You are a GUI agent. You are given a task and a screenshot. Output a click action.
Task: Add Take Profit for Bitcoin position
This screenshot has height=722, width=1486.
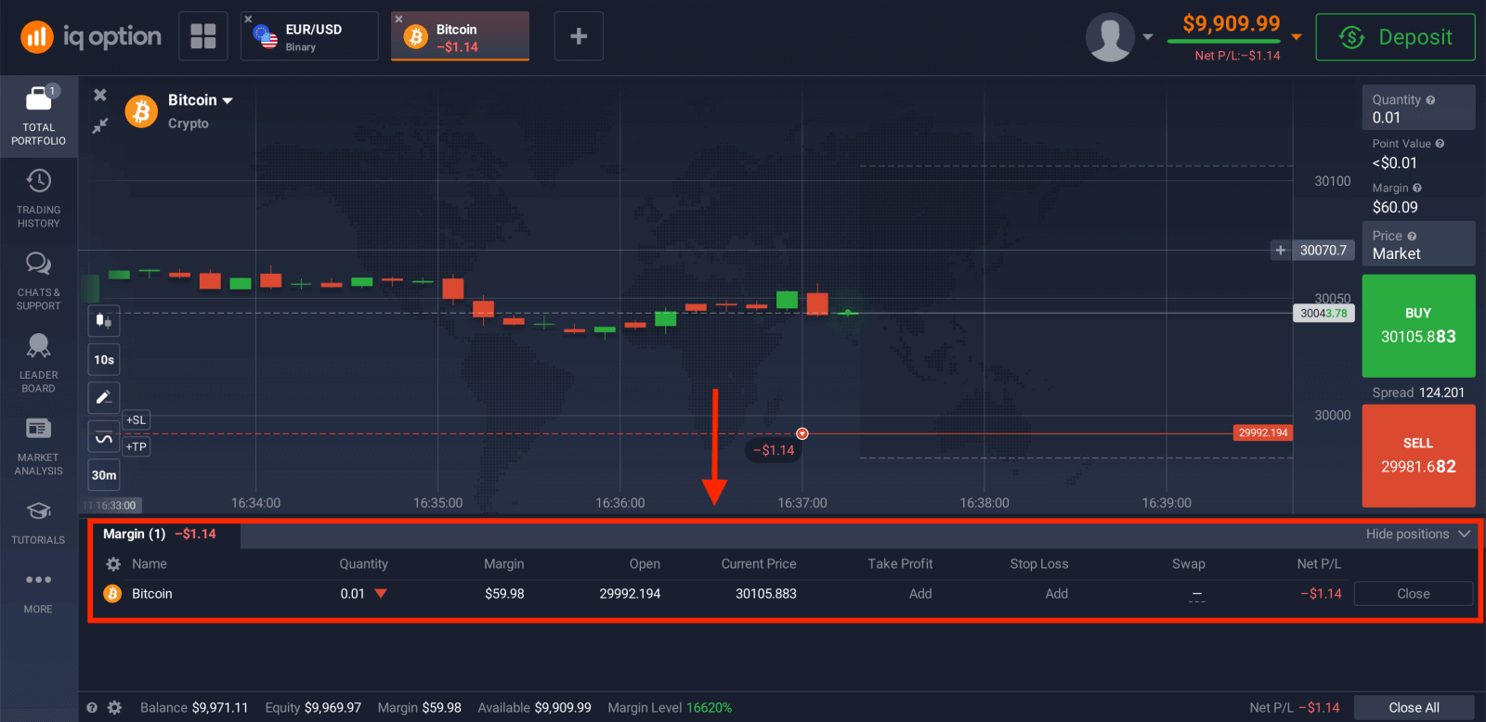point(920,594)
